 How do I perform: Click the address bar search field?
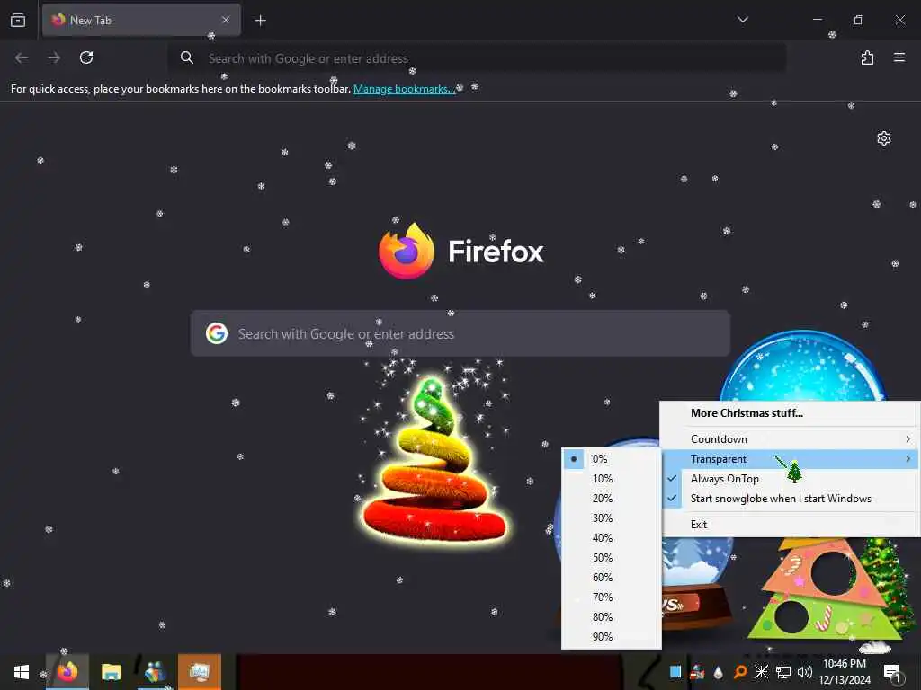pos(477,58)
